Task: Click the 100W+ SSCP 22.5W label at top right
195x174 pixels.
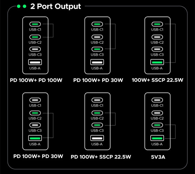Action: (x=157, y=80)
